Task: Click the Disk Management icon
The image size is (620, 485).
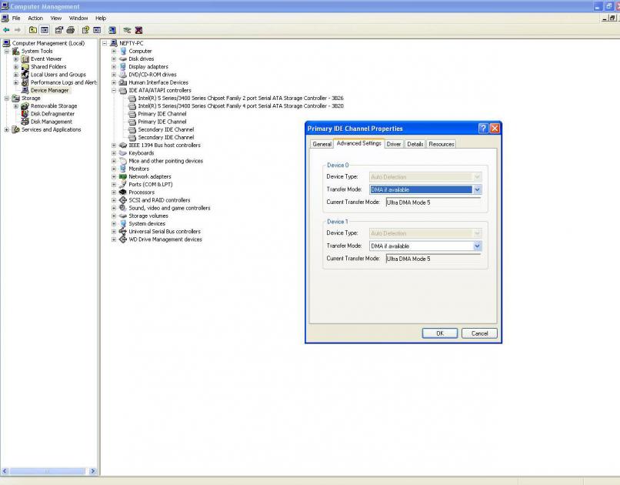Action: pos(25,122)
